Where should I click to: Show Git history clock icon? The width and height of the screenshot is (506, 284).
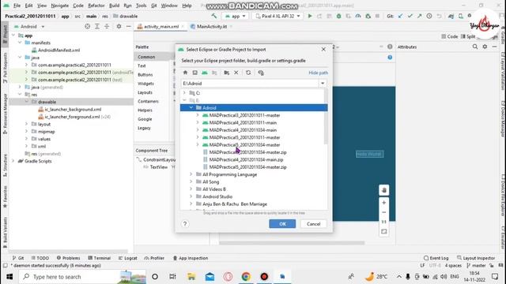pyautogui.click(x=429, y=16)
